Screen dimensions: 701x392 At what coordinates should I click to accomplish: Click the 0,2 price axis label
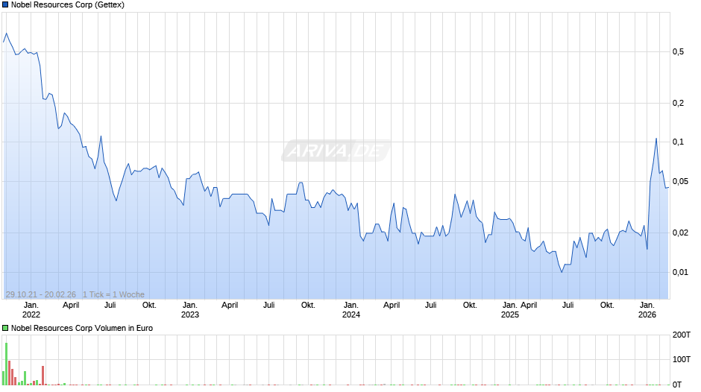[678, 104]
